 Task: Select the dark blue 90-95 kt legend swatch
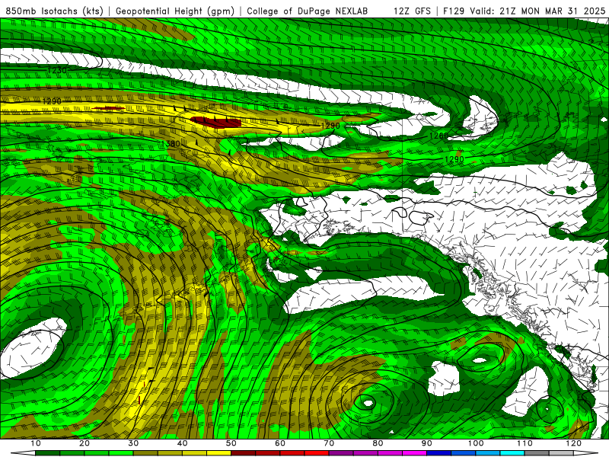pos(439,453)
